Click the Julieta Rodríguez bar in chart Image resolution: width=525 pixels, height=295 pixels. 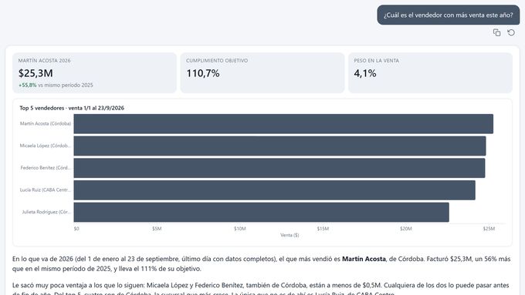click(x=262, y=212)
